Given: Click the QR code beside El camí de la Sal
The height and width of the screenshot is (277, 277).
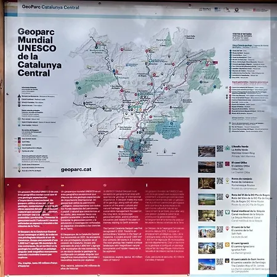Looking at the screenshot, I should pos(220,230).
